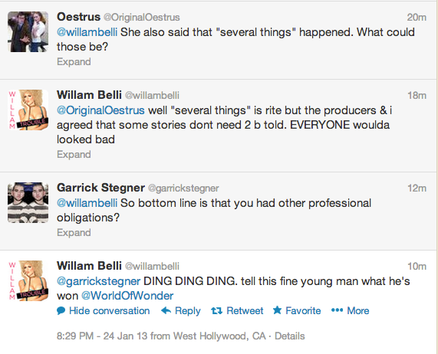Open Willam Belli avatar on 18m tweet
Image resolution: width=438 pixels, height=354 pixels.
(28, 110)
